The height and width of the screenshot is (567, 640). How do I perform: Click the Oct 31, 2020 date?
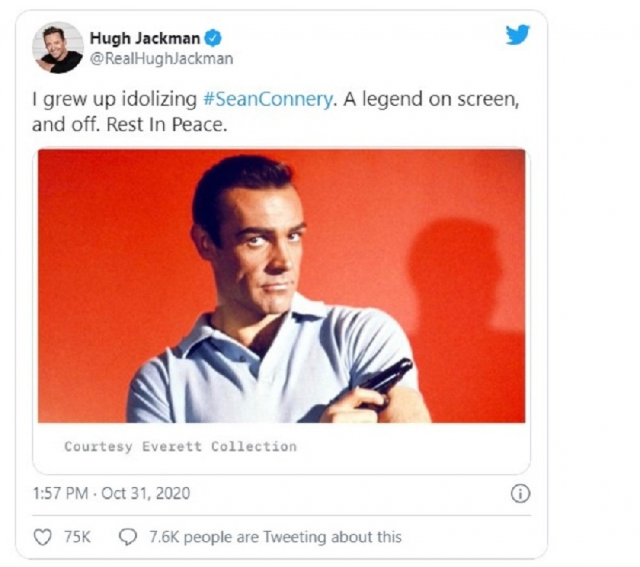(145, 493)
